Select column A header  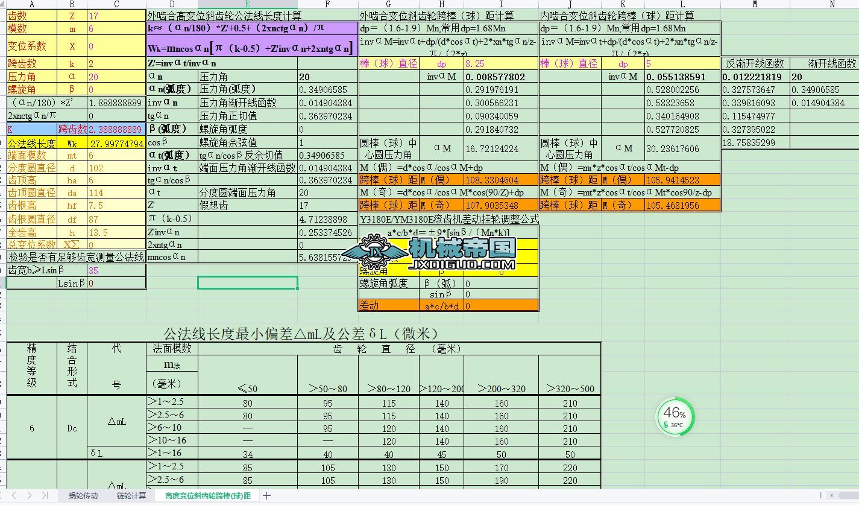point(31,4)
